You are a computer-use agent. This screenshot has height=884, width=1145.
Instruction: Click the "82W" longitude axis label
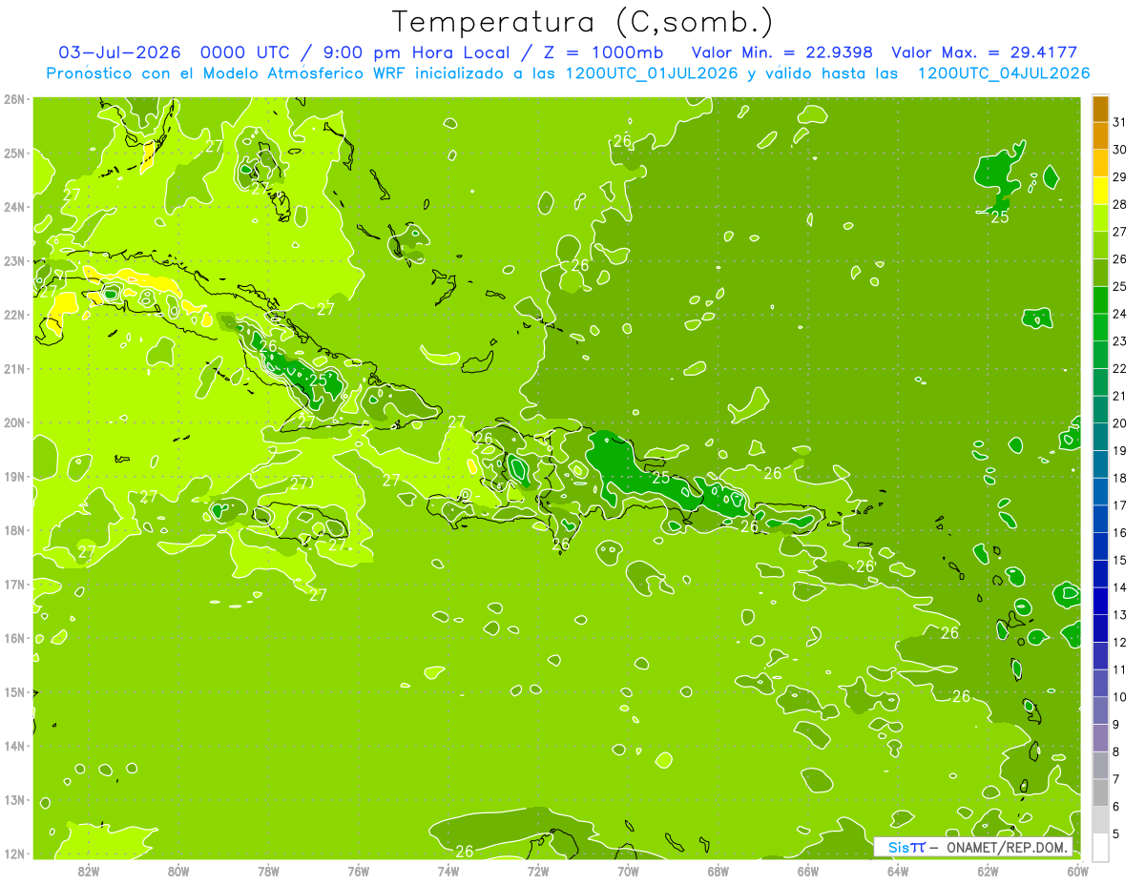[x=89, y=872]
